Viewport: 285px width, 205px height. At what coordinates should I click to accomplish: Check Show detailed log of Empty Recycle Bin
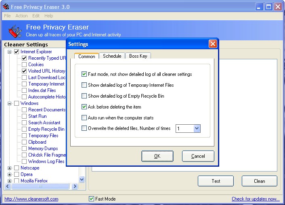pyautogui.click(x=84, y=96)
